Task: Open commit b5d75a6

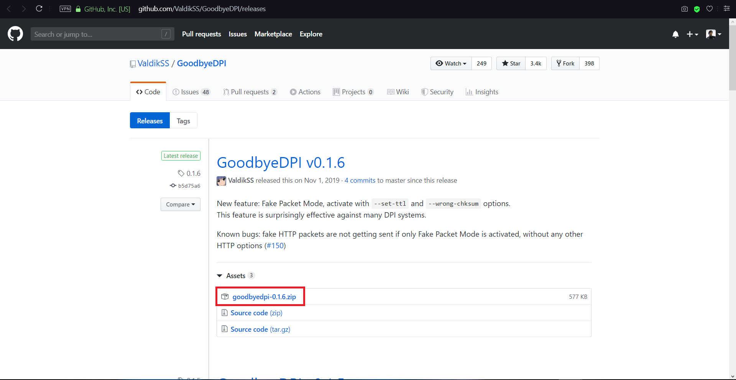Action: (x=185, y=186)
